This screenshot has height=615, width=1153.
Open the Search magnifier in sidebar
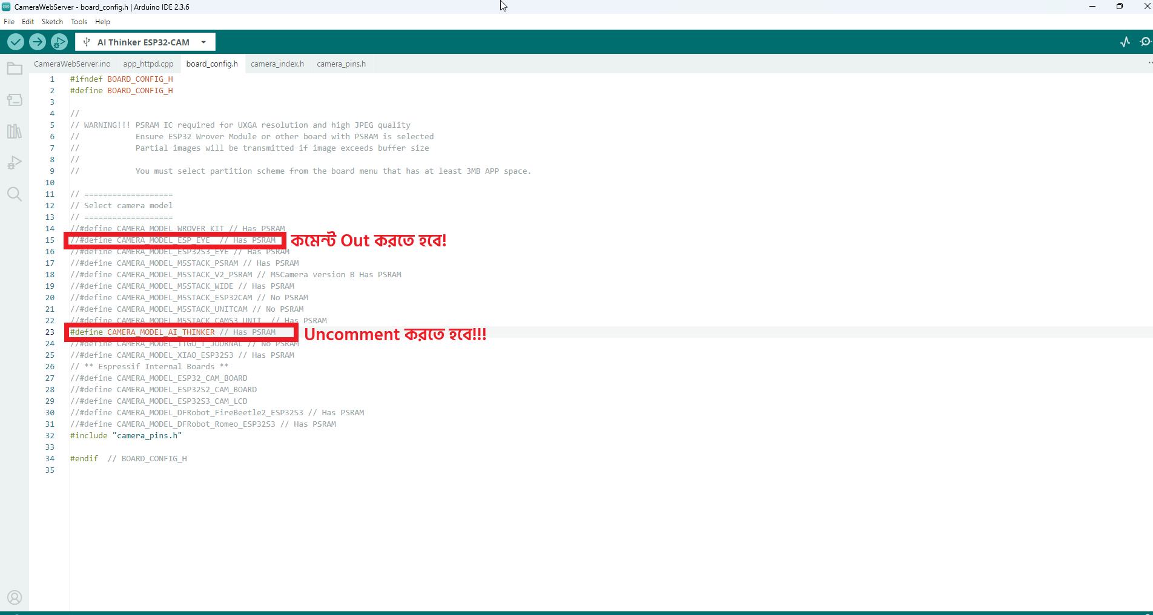click(x=15, y=194)
